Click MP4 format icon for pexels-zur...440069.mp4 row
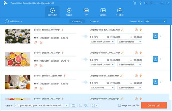Viewport: 172px width, 111px height. 155,36
